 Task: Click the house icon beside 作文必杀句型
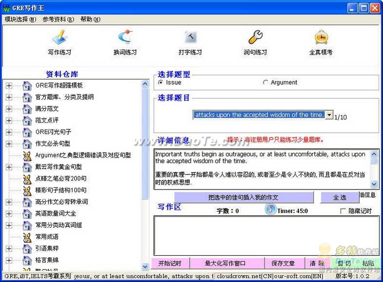pos(27,144)
